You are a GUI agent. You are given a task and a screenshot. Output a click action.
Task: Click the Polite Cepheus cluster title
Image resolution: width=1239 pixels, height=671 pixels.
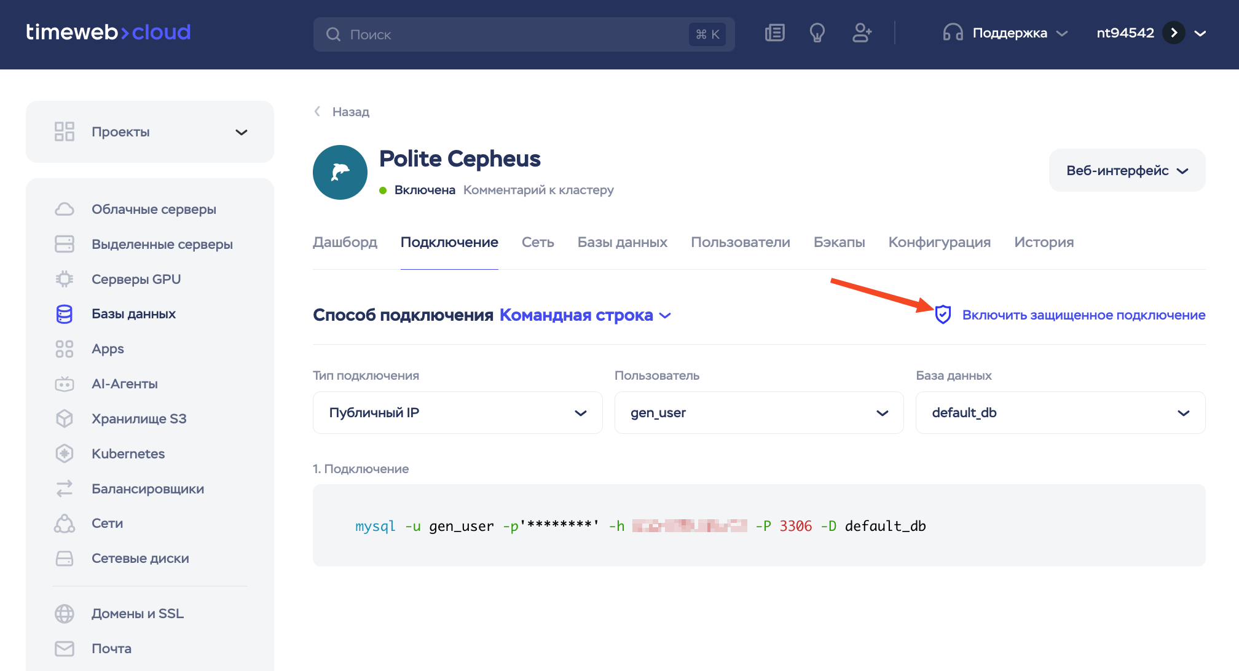[x=460, y=159]
